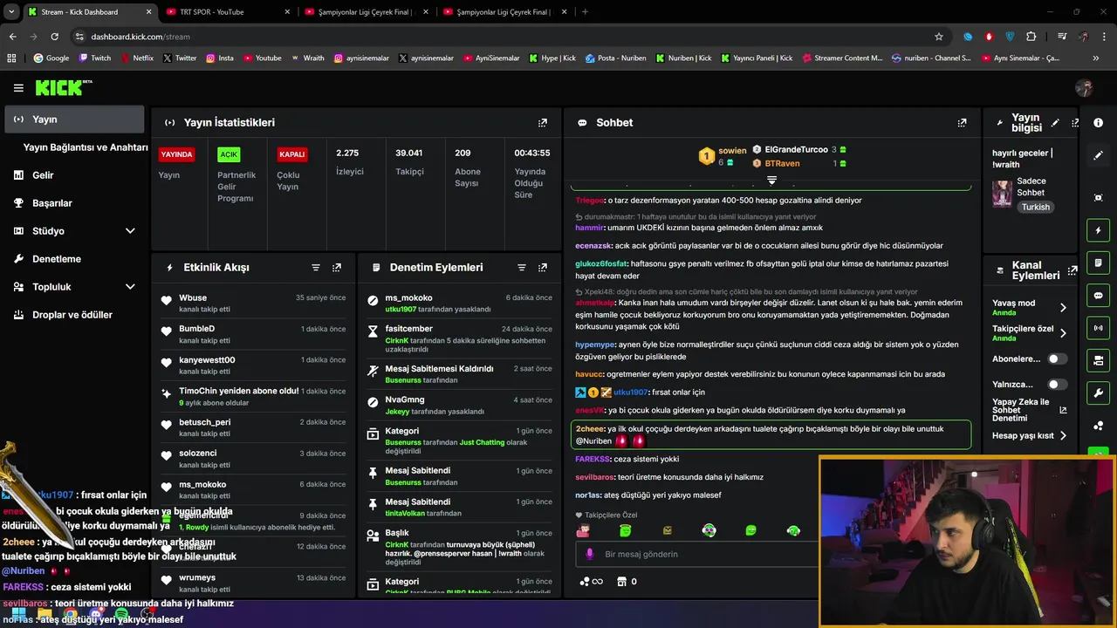Image resolution: width=1117 pixels, height=628 pixels.
Task: Toggle the Abonelere... switch
Action: point(1057,358)
